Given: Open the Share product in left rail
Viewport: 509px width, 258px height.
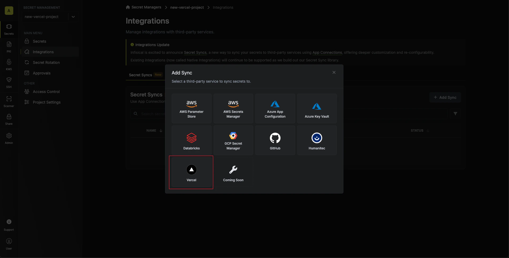Looking at the screenshot, I should coord(9,119).
